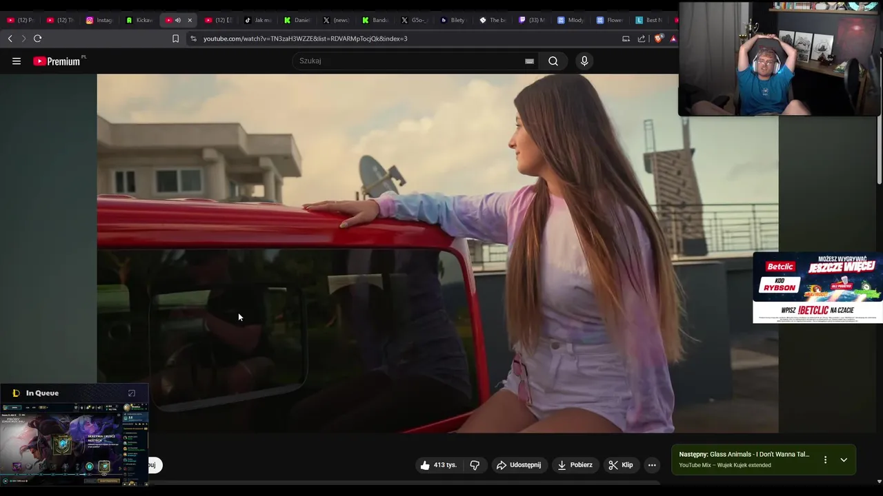Image resolution: width=883 pixels, height=496 pixels.
Task: Switch to the TikTok 'Jak ma' tab
Action: click(259, 20)
